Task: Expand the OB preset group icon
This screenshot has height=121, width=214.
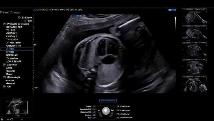Action: coord(4,87)
